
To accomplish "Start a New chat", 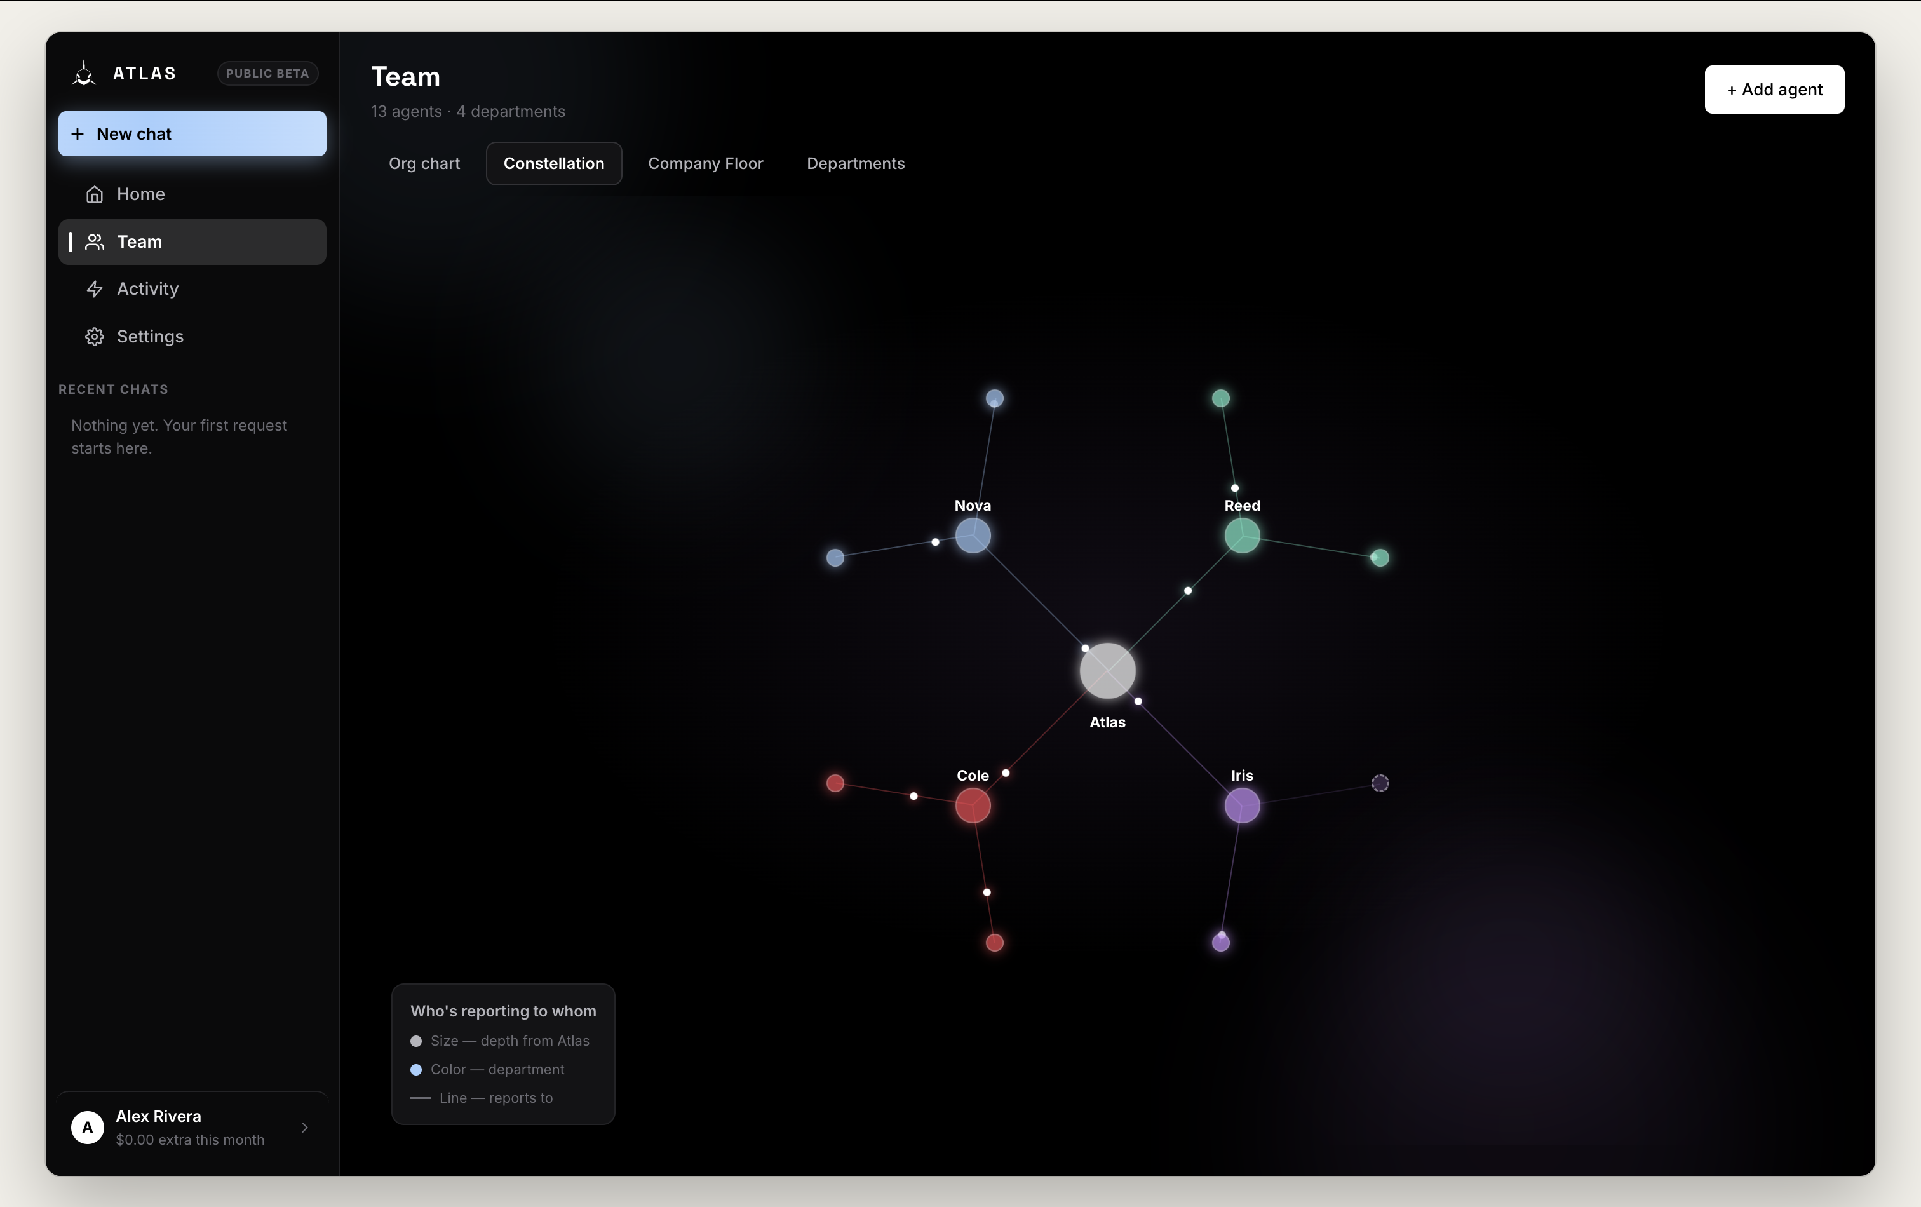I will (192, 134).
